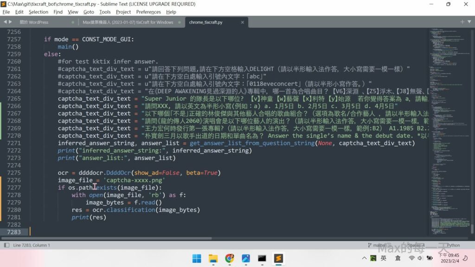Open the terminal app in taskbar
This screenshot has width=475, height=267.
point(262,258)
